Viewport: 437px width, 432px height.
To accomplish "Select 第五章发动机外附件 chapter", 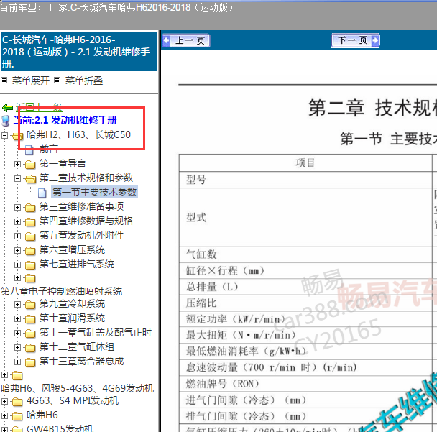I will tap(81, 236).
